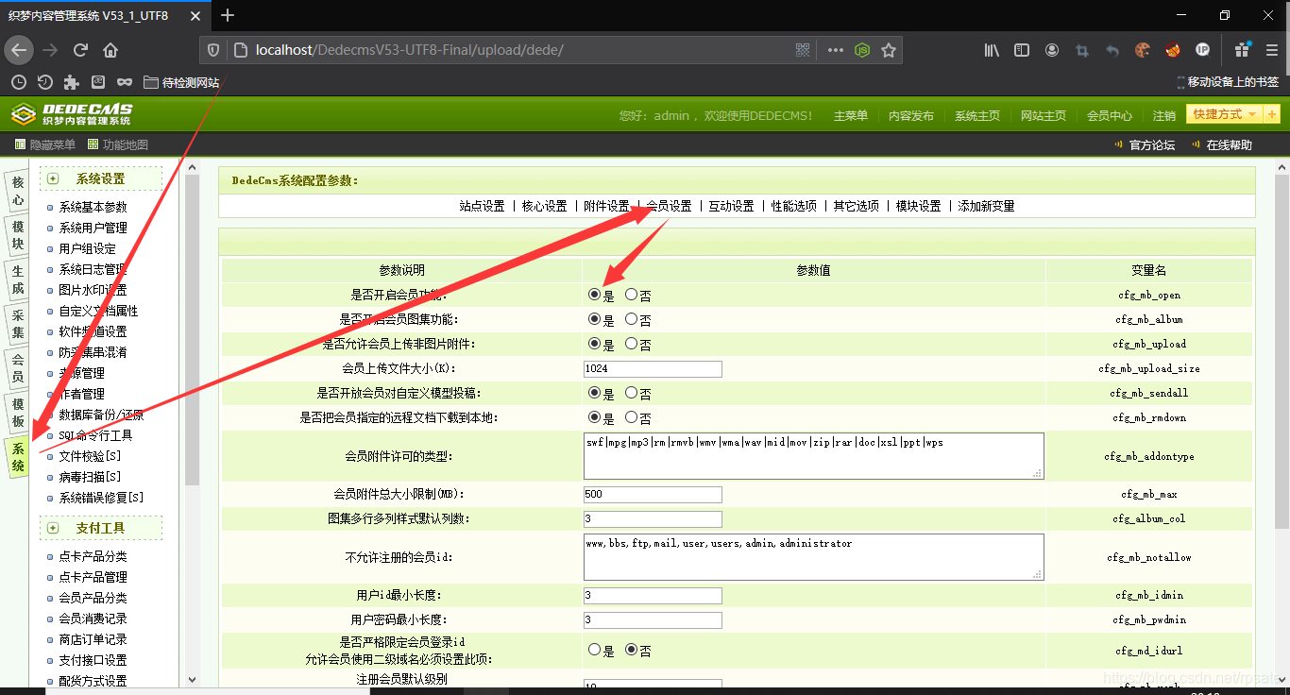Image resolution: width=1290 pixels, height=695 pixels.
Task: Select 否 for 是否严格限定会员登录id
Action: 631,650
